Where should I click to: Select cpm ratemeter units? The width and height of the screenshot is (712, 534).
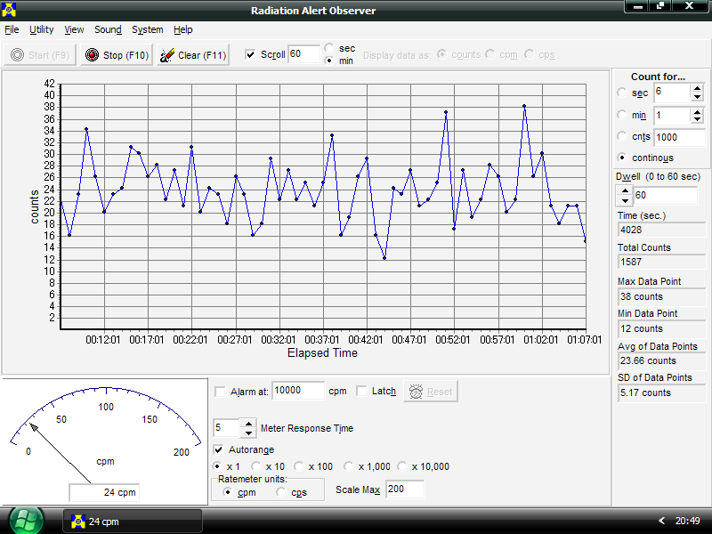tap(228, 492)
